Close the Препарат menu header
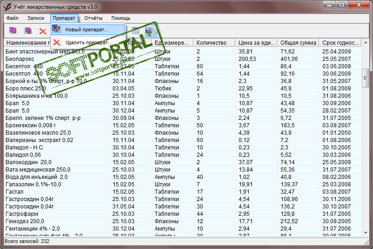Viewport: 373px width, 249px height. (x=64, y=18)
